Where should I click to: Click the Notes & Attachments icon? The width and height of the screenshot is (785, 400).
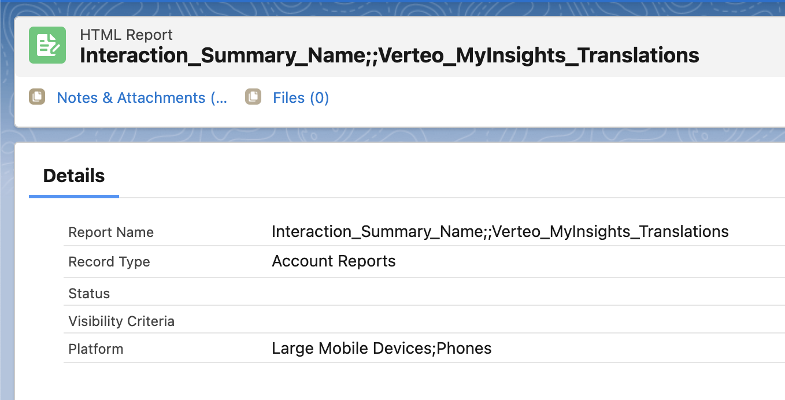click(x=37, y=97)
